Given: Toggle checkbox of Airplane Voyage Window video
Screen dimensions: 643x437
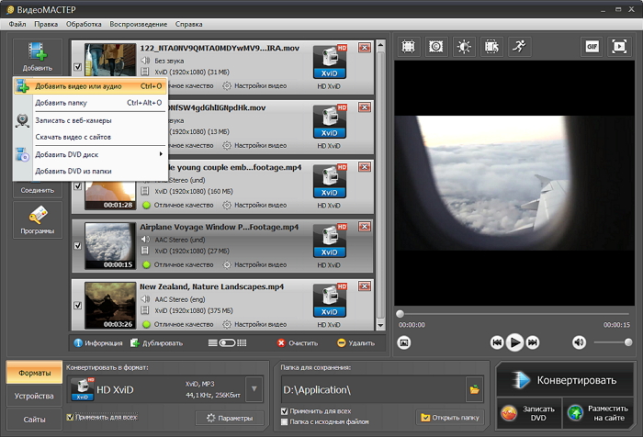Looking at the screenshot, I should coord(78,245).
